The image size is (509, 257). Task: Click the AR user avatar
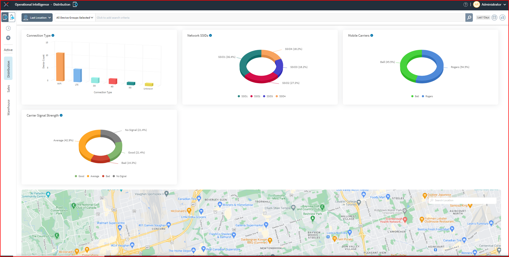point(477,5)
